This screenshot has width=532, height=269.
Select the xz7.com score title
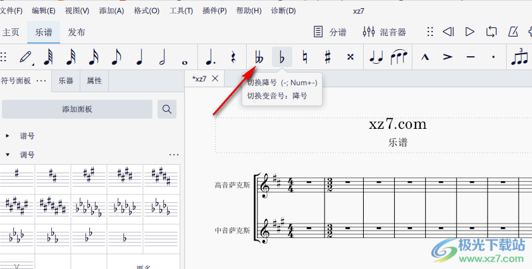pyautogui.click(x=398, y=124)
